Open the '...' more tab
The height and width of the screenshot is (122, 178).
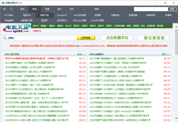[84, 9]
